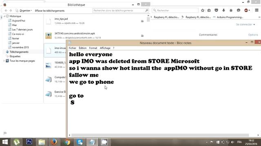Open the Edition menu in Notepad
This screenshot has width=261, height=146.
(x=82, y=48)
